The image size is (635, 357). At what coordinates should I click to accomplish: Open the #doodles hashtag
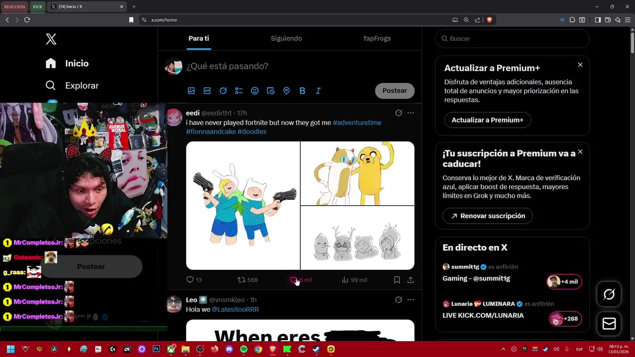tap(252, 131)
